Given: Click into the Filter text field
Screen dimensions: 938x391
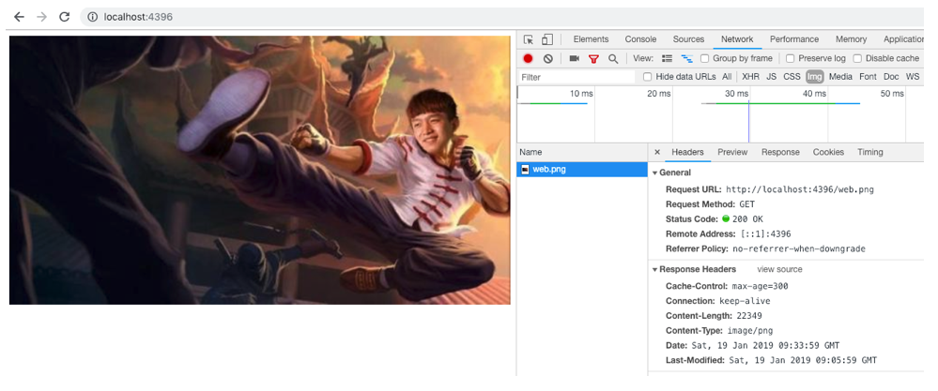Looking at the screenshot, I should click(x=577, y=77).
